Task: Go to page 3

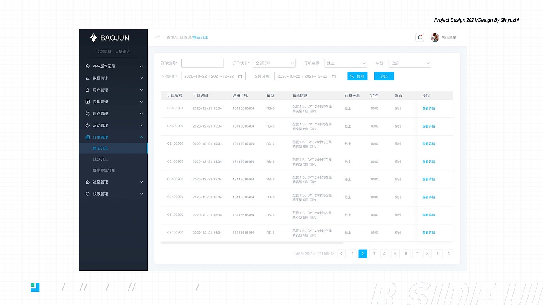Action: (x=374, y=254)
